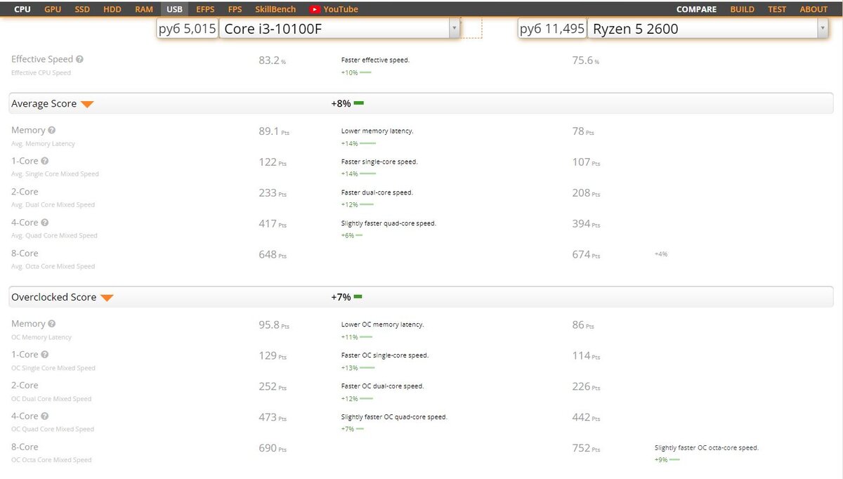This screenshot has width=843, height=479.
Task: Click the руб 11,495 price button
Action: coord(552,29)
